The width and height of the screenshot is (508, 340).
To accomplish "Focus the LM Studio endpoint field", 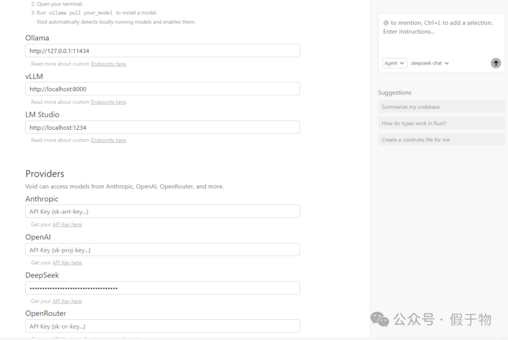I will click(163, 127).
